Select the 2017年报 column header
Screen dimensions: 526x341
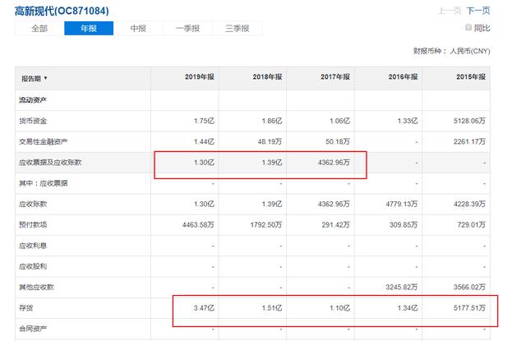(335, 76)
